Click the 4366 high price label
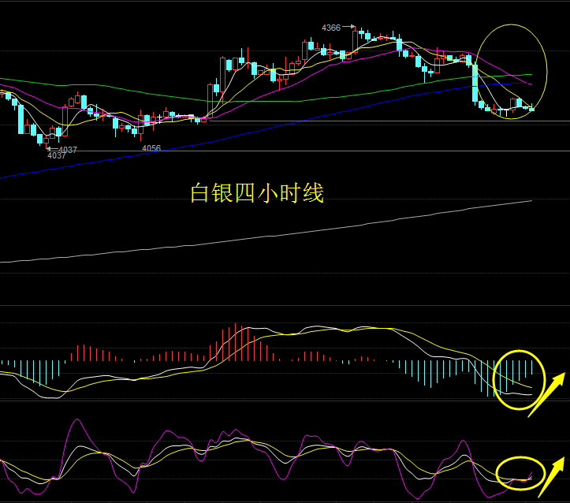This screenshot has width=570, height=503. (x=330, y=28)
